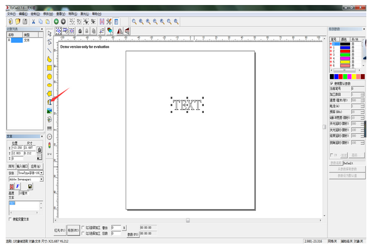The width and height of the screenshot is (372, 248).
Task: Toggle the size lock icon
Action: (40, 149)
